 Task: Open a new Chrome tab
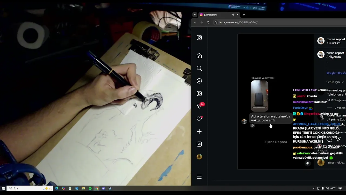244,15
